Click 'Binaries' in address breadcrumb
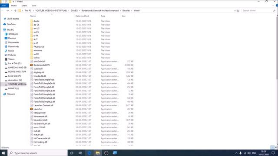The image size is (278, 156). 126,10
